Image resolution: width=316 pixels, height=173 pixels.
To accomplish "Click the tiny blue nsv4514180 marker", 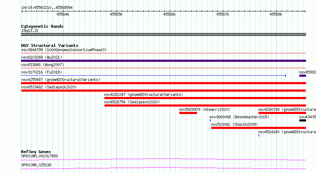I will coord(259,135).
